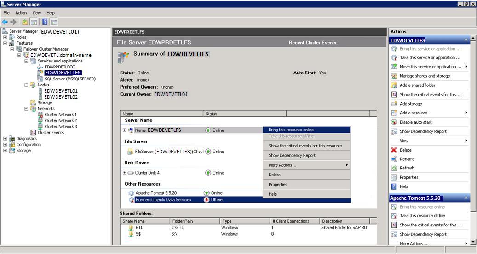This screenshot has height=254, width=477.
Task: Choose Delete in the context menu
Action: click(307, 175)
